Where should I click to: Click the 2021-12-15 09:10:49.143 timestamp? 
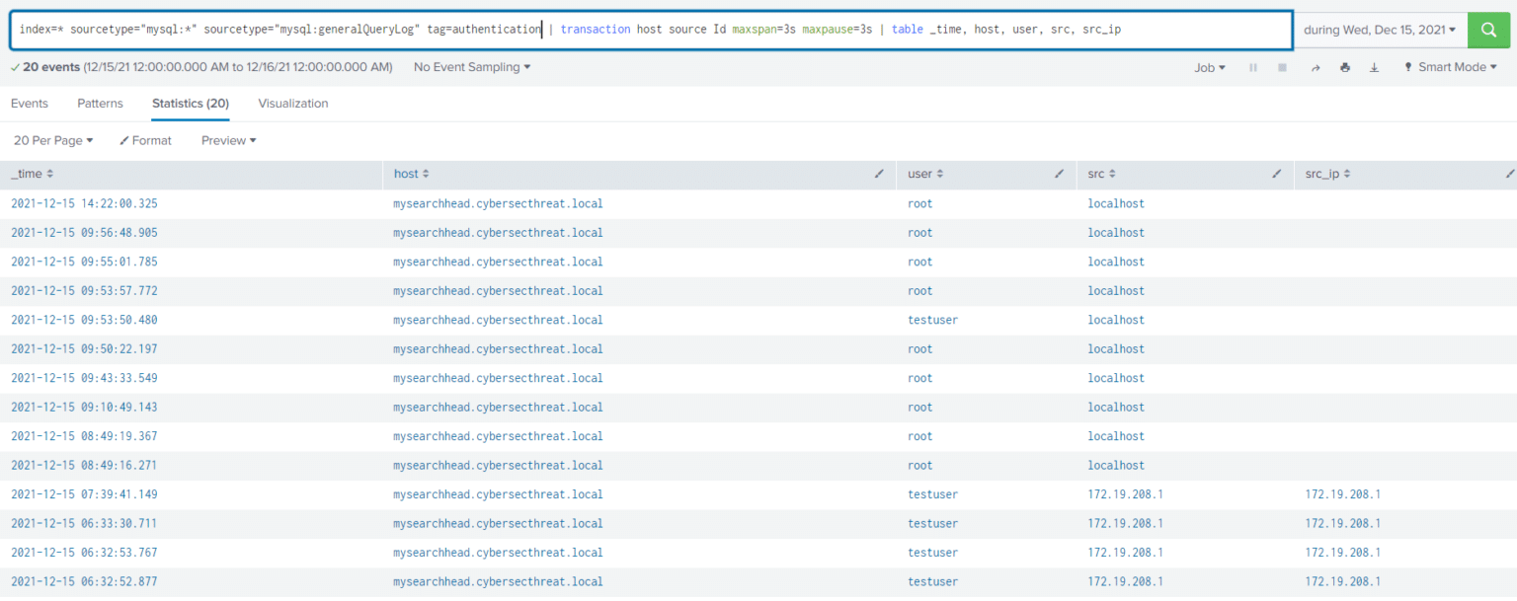click(84, 408)
